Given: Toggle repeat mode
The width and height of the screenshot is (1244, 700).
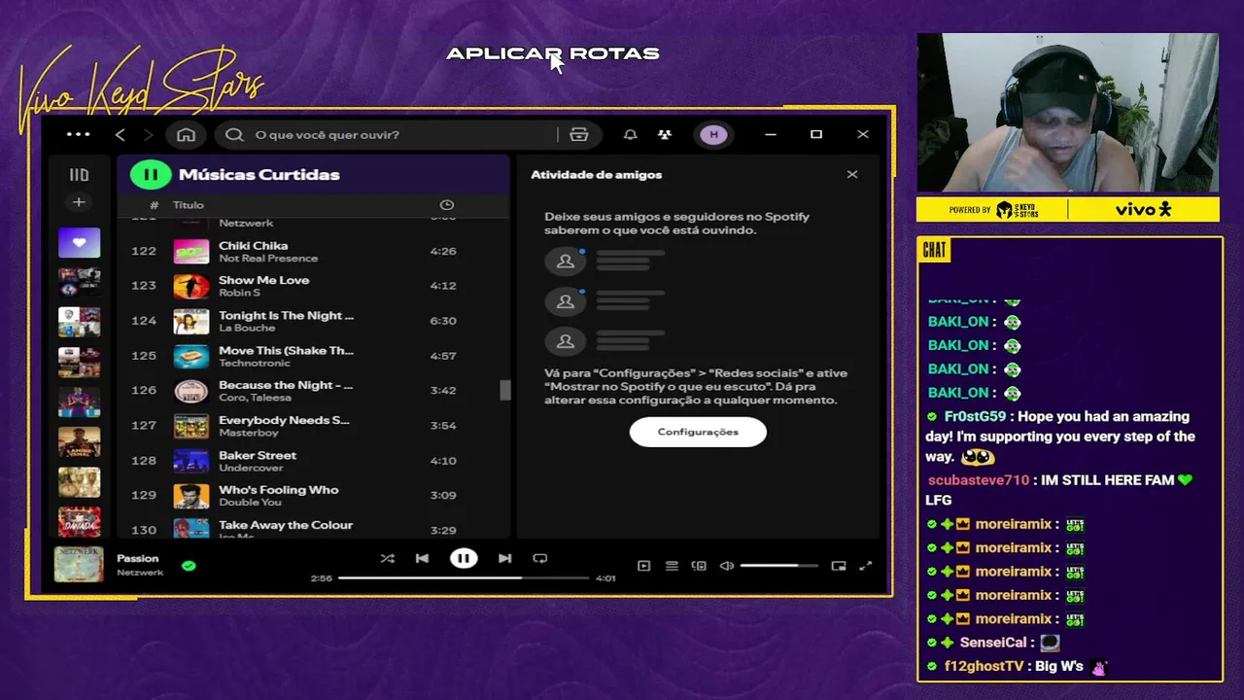Looking at the screenshot, I should pos(540,558).
